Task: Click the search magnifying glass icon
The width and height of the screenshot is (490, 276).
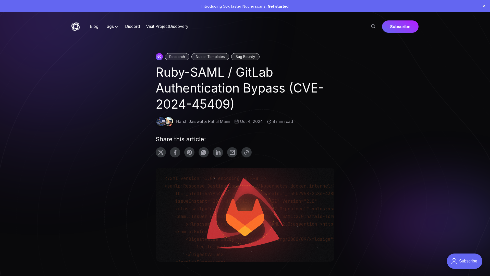Action: 374,26
